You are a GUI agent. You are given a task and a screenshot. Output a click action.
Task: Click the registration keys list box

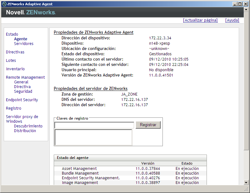coord(93,137)
